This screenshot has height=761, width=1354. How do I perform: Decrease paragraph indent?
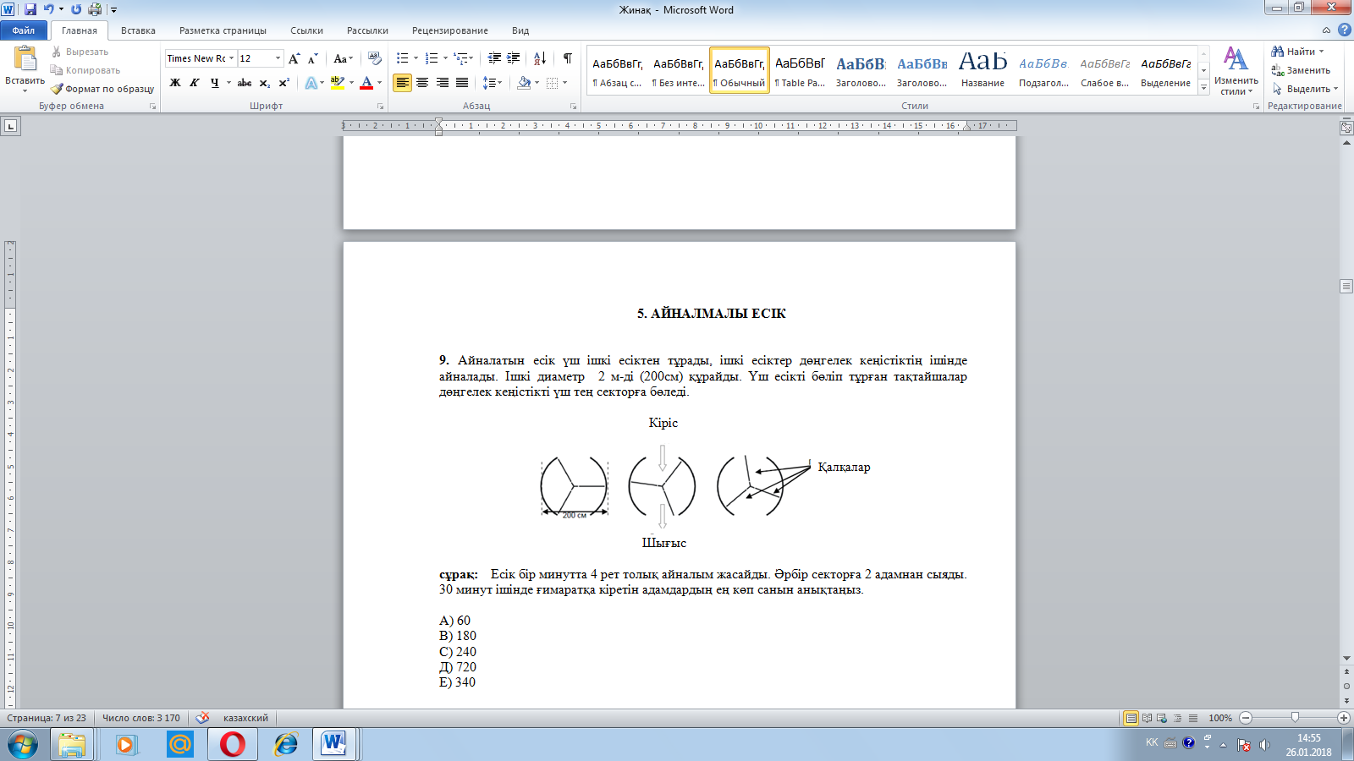494,58
